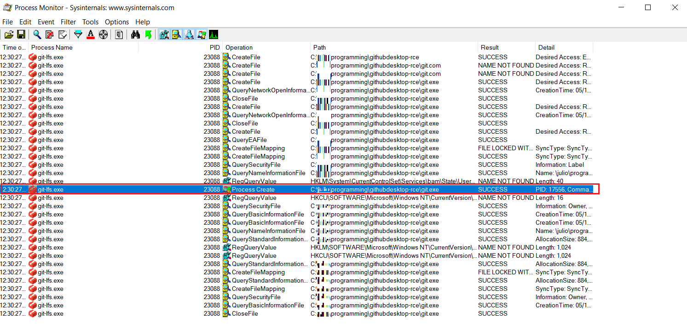
Task: Open the Filter dialog from the funnel icon
Action: coord(78,34)
